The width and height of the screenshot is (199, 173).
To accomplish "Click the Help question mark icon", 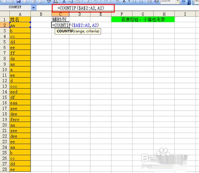I will 183,1.
